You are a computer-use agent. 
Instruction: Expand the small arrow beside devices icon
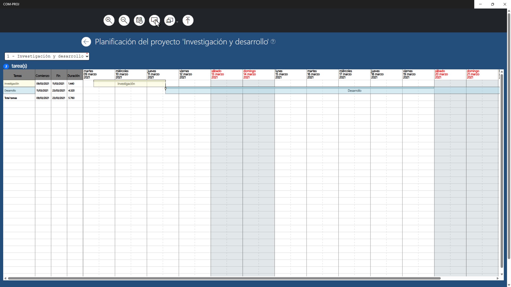pos(177,22)
